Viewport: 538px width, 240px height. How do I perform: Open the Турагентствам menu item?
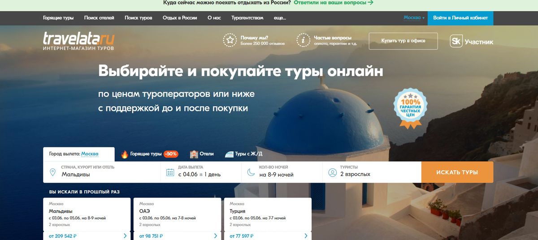pos(247,18)
